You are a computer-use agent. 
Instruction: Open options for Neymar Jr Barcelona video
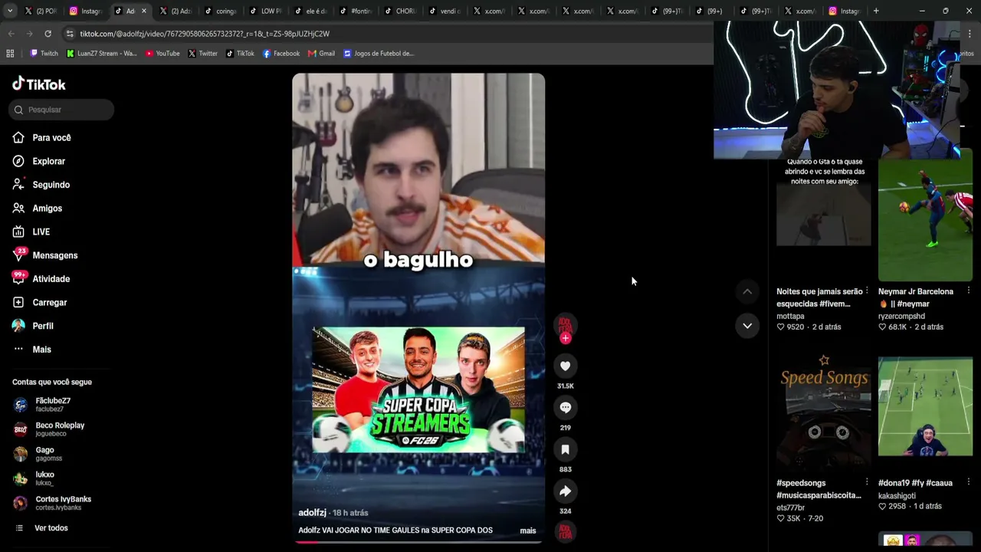tap(969, 291)
